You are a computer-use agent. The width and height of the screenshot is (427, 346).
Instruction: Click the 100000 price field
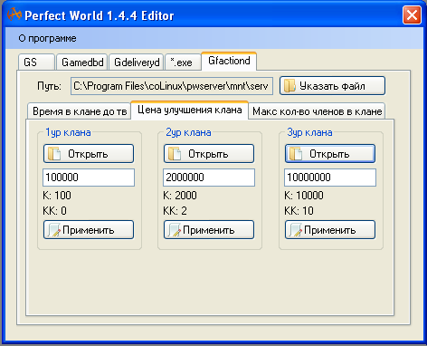tap(89, 178)
